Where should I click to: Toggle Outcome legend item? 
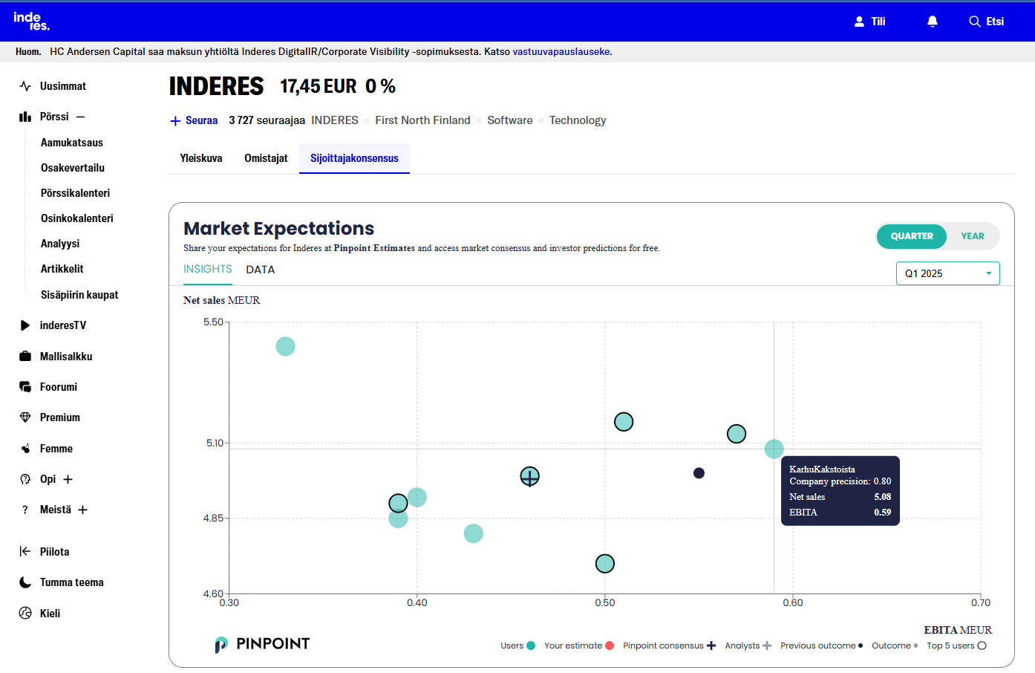[895, 646]
